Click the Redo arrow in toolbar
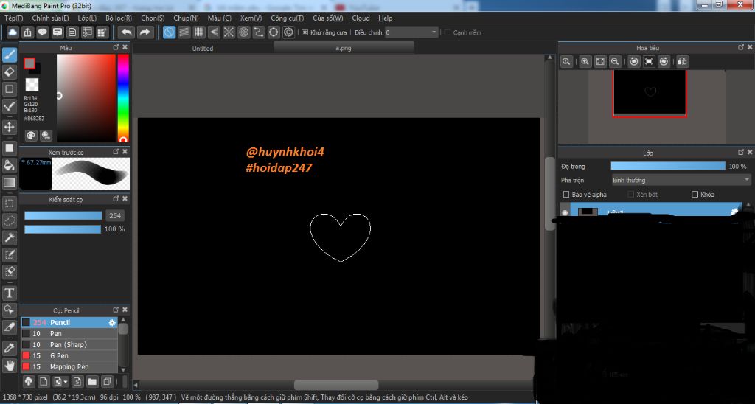 pyautogui.click(x=145, y=32)
